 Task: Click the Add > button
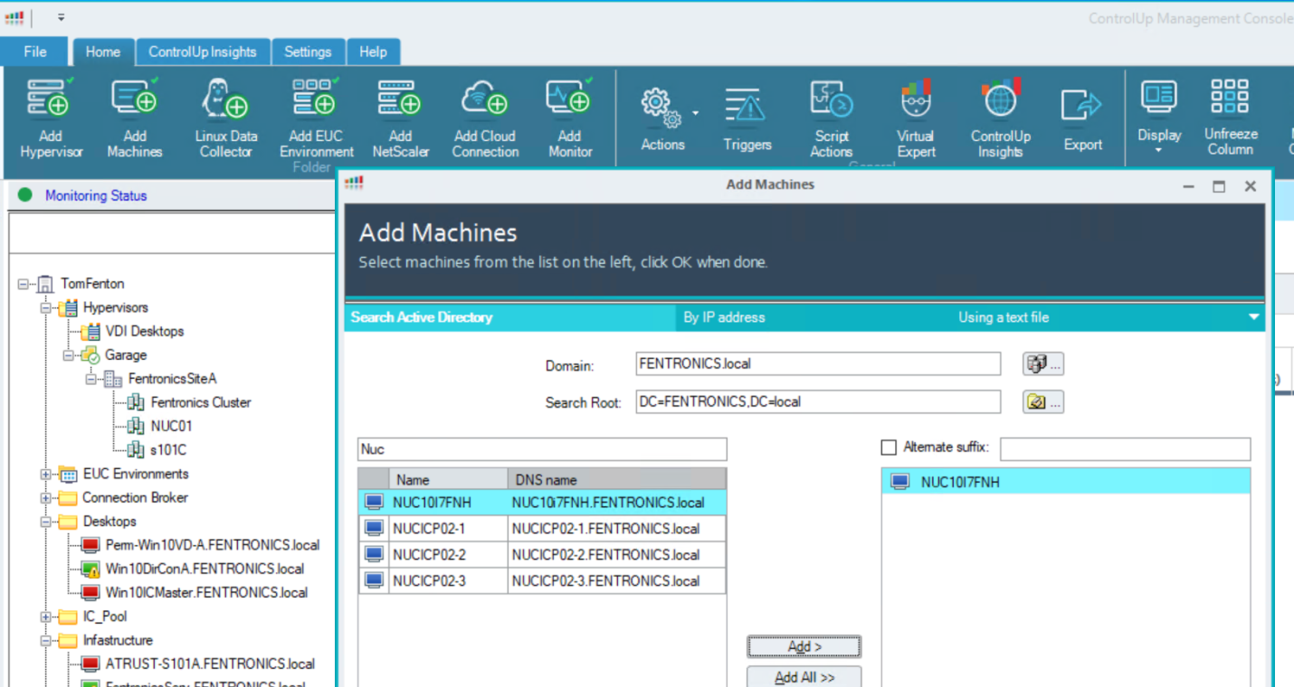pyautogui.click(x=804, y=646)
